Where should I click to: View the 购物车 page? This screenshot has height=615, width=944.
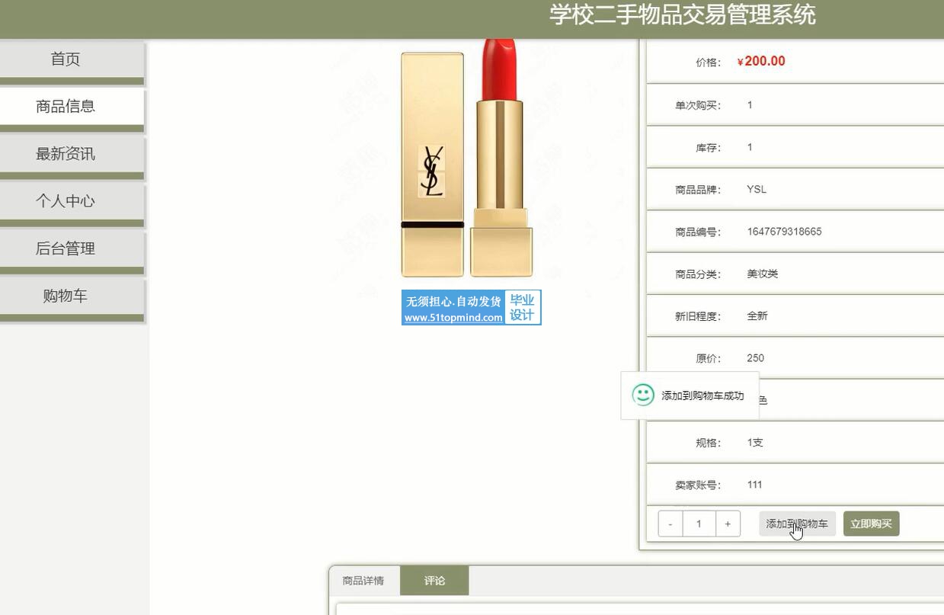tap(72, 296)
